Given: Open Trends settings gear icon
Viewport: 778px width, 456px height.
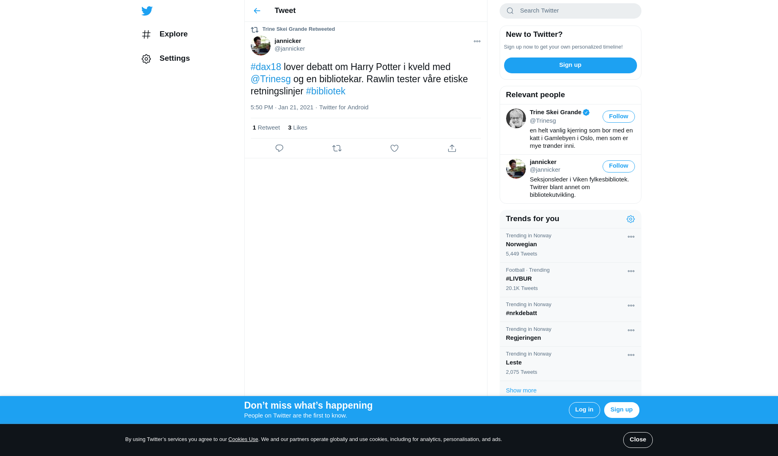Looking at the screenshot, I should [631, 219].
